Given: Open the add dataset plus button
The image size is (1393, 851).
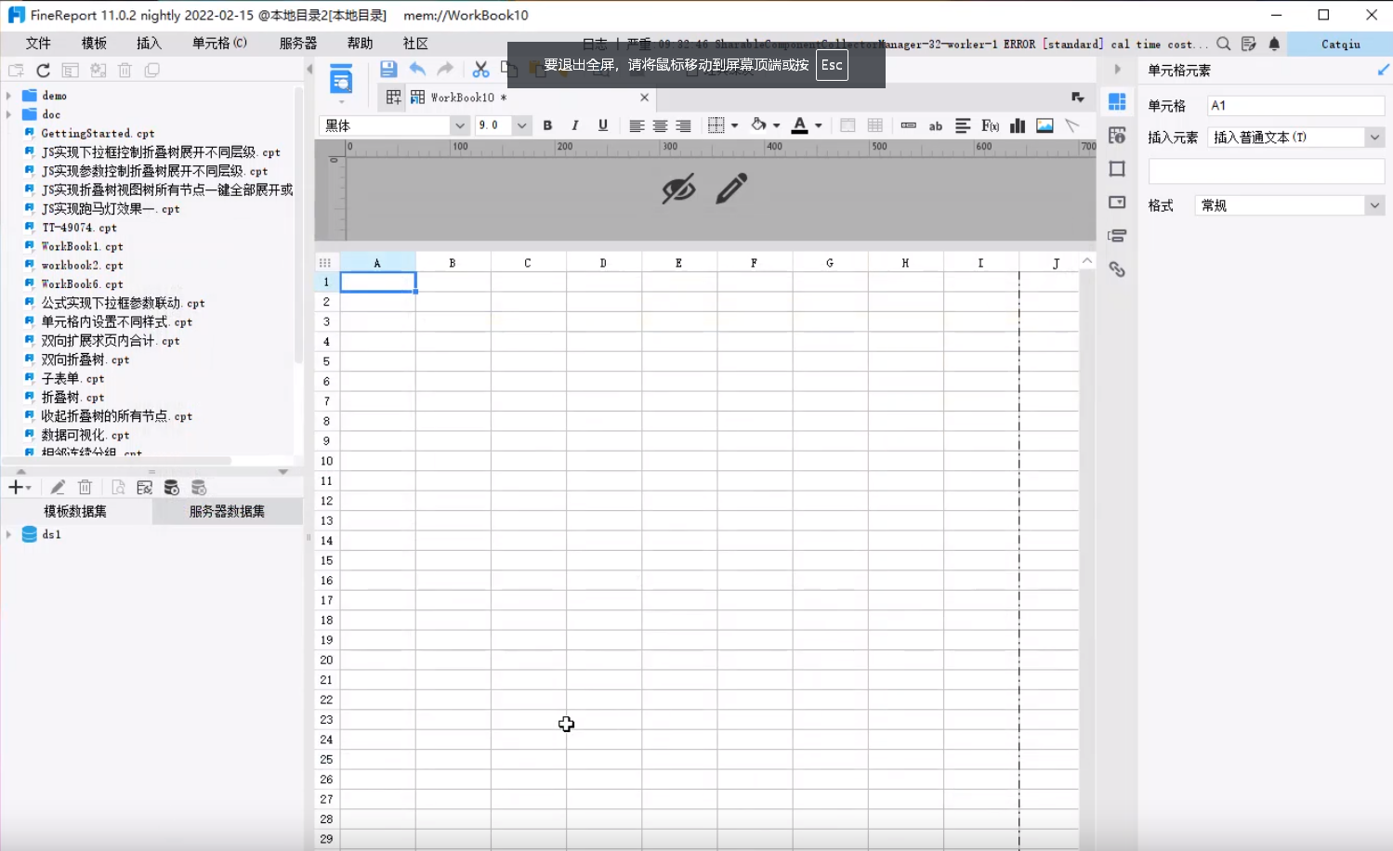Looking at the screenshot, I should 19,488.
